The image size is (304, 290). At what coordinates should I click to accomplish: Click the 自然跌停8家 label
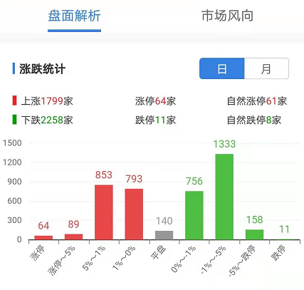point(254,120)
